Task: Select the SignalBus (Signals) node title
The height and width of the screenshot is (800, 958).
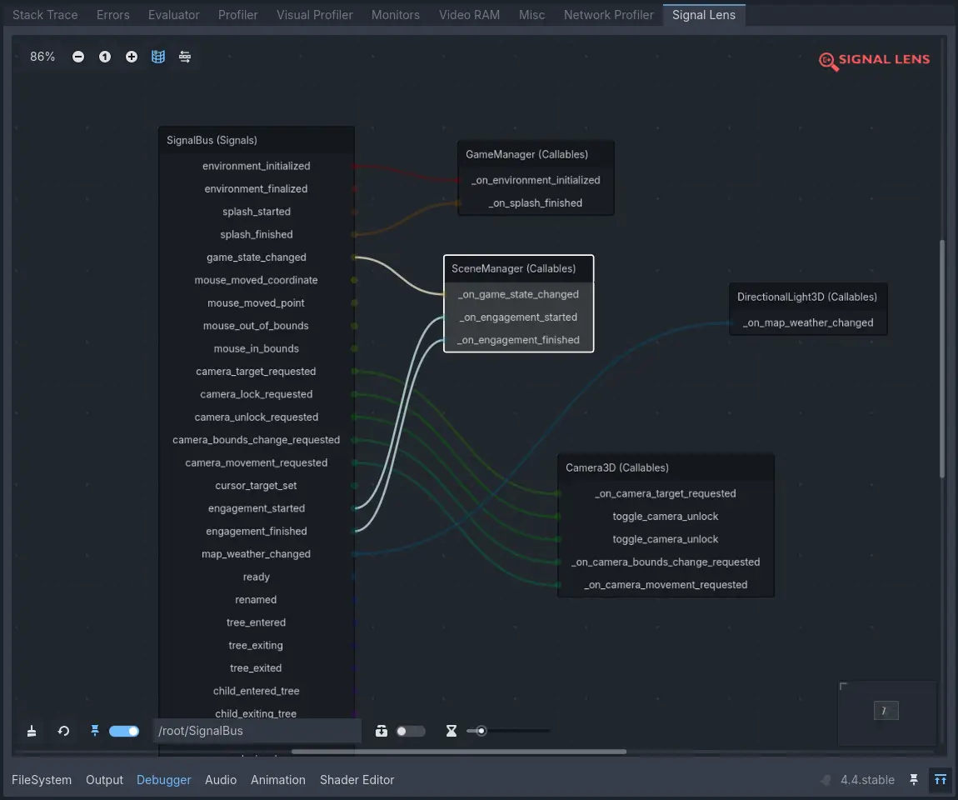Action: tap(212, 141)
